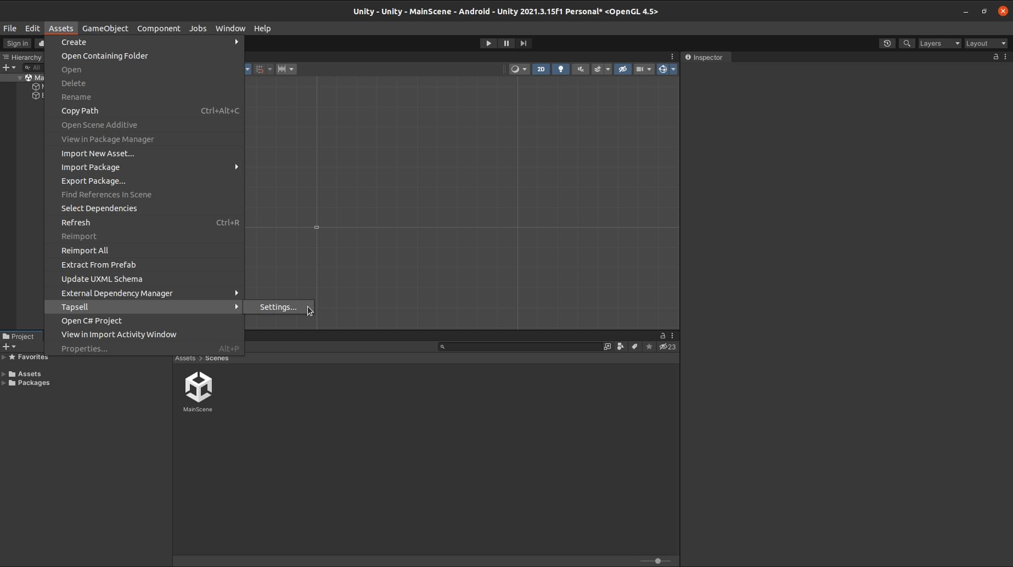This screenshot has width=1013, height=567.
Task: Click the favorite star icon
Action: coord(649,347)
